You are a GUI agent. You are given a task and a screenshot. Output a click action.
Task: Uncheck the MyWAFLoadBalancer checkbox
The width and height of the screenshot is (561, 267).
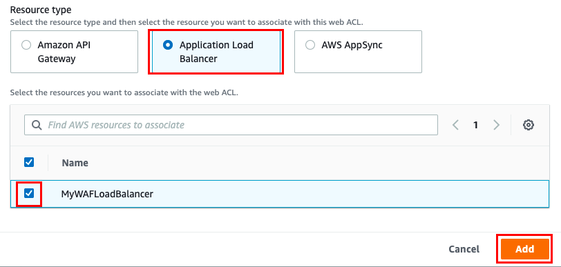coord(29,194)
